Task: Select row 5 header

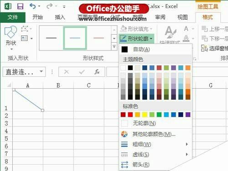Action: [6, 139]
